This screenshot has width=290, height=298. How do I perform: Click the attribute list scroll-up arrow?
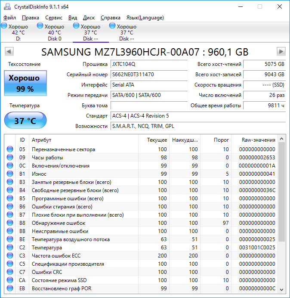[282, 139]
